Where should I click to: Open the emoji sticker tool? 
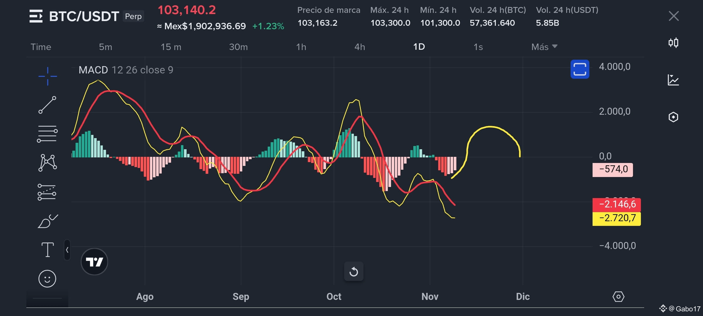pos(47,279)
